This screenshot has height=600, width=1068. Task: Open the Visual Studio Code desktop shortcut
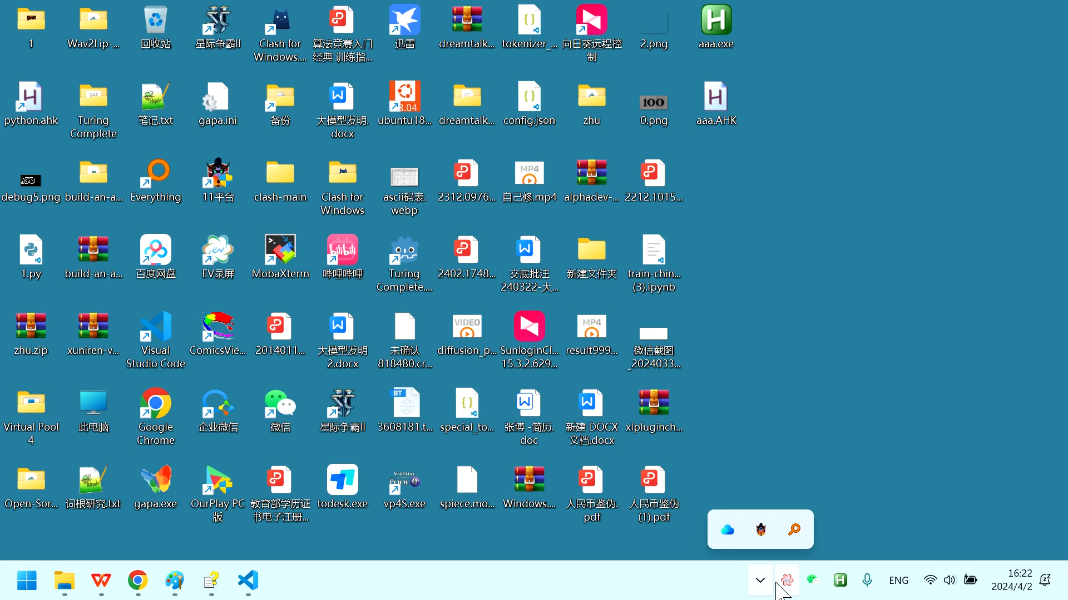point(156,327)
